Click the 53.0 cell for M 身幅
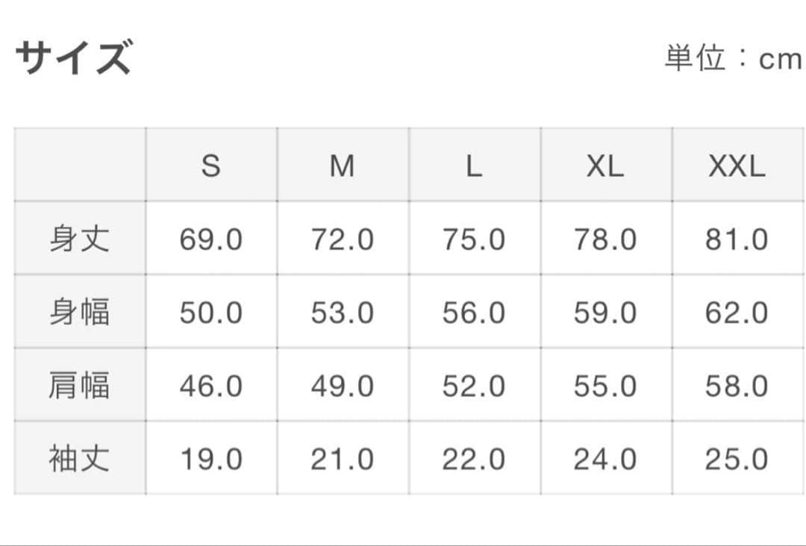This screenshot has width=806, height=546. point(343,313)
